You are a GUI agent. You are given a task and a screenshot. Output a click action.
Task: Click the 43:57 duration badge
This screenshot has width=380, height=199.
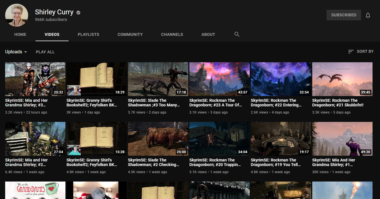coord(243,92)
